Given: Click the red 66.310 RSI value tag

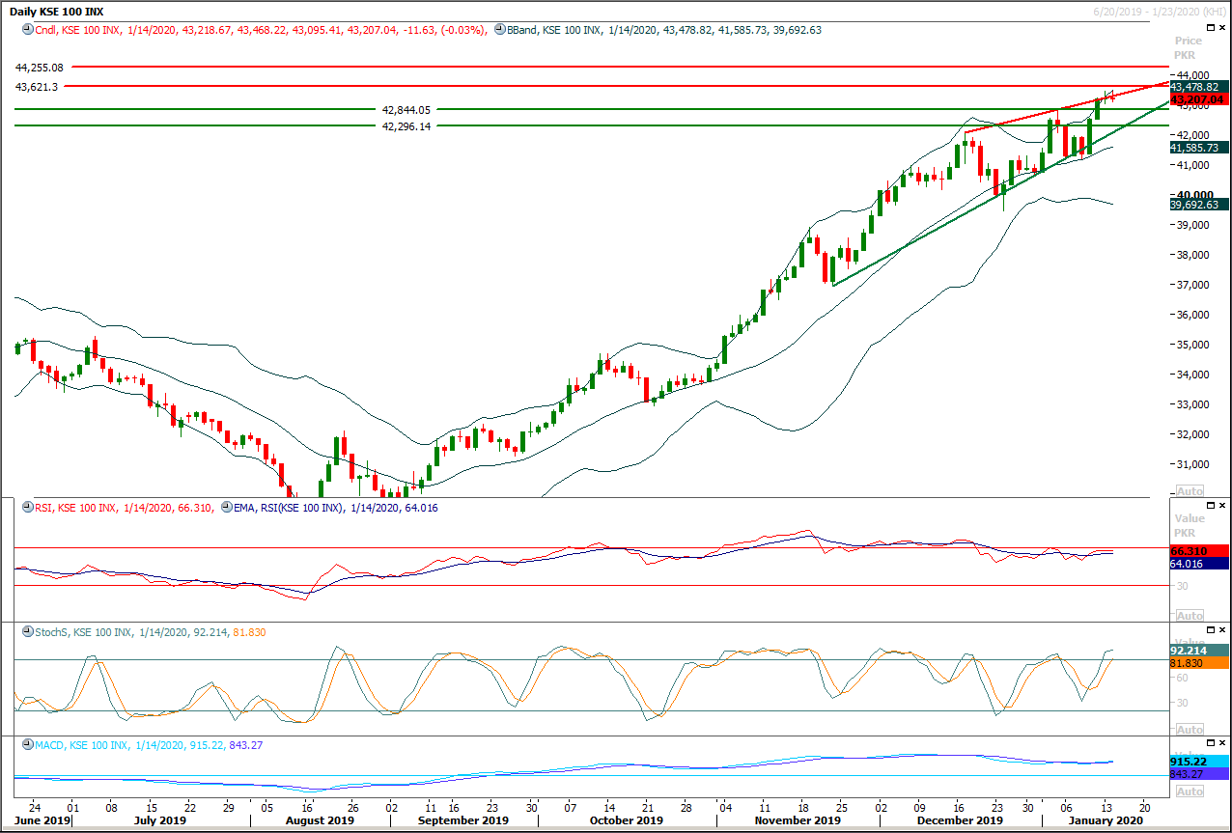Looking at the screenshot, I should 1198,551.
